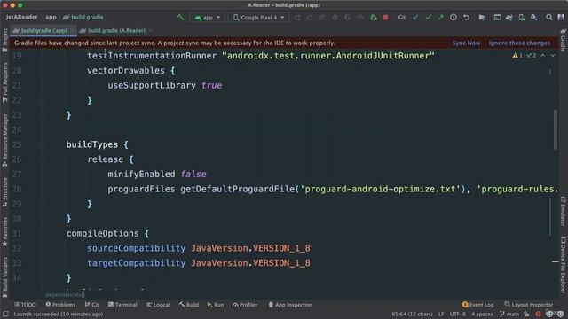The width and height of the screenshot is (568, 319).
Task: Open the Run tool window tab
Action: click(x=216, y=305)
